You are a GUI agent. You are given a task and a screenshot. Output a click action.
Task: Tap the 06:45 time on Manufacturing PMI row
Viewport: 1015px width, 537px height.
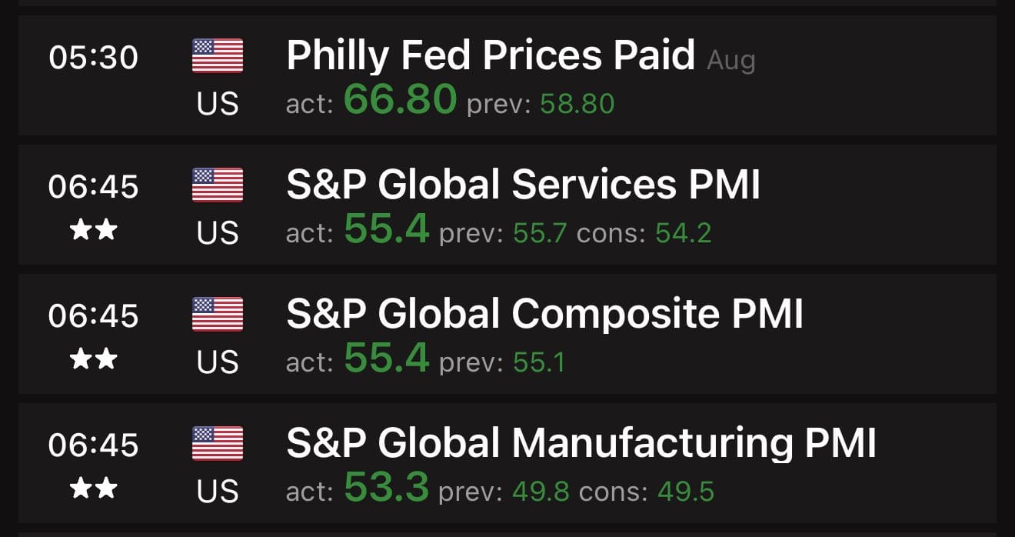[x=93, y=445]
